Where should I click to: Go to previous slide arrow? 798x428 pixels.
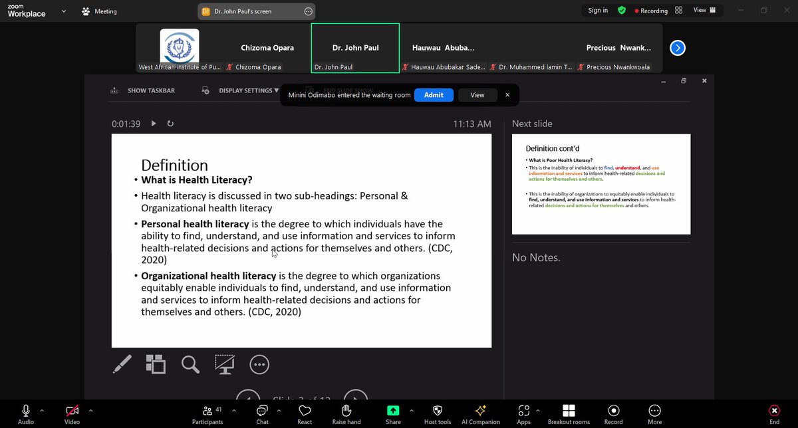249,396
